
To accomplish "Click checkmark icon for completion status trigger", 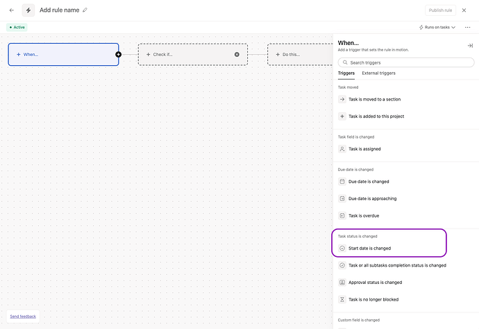I will 342,265.
